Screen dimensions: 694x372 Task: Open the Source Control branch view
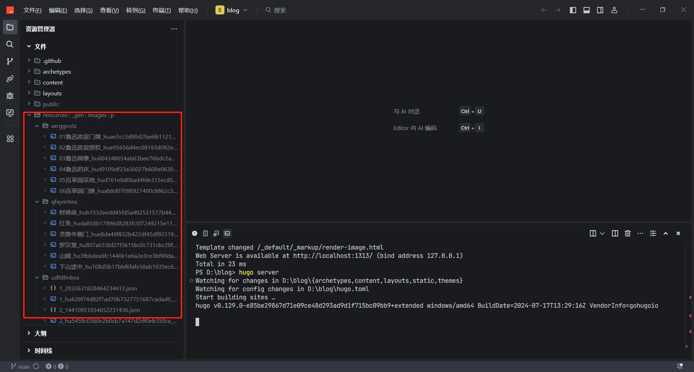pos(10,61)
